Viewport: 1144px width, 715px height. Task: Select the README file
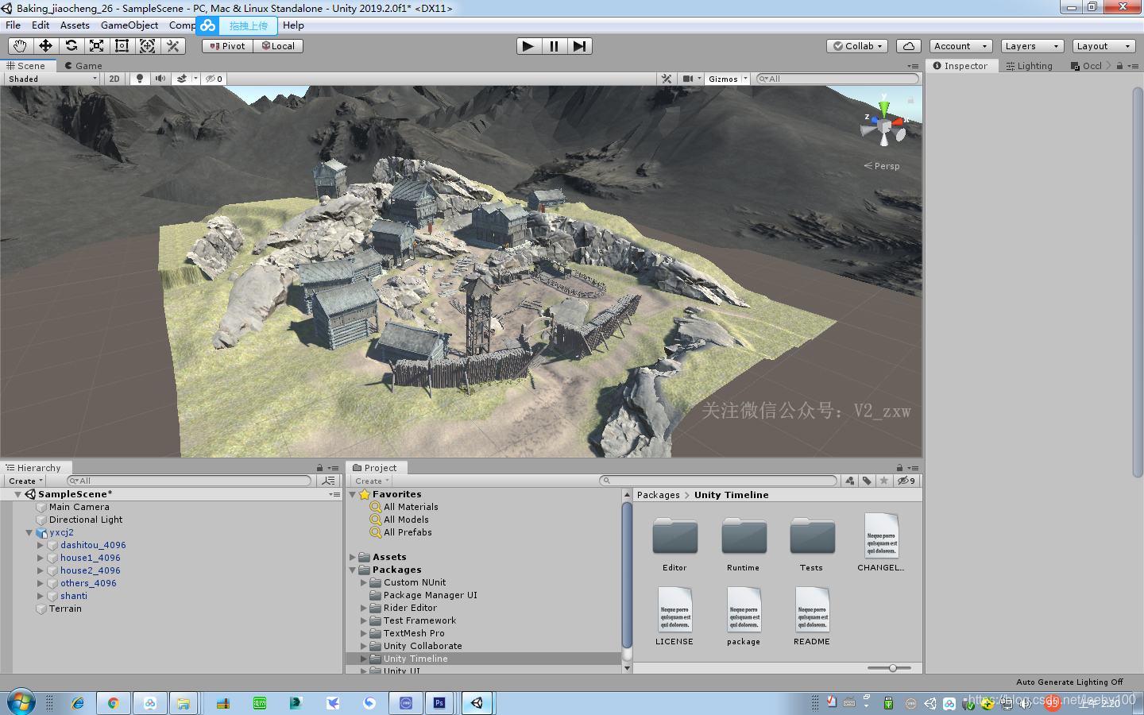(812, 616)
